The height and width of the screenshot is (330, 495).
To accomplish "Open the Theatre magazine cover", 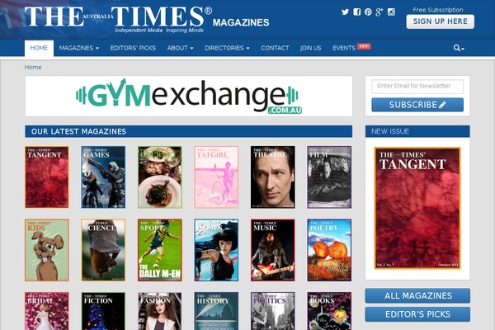I will pyautogui.click(x=273, y=177).
